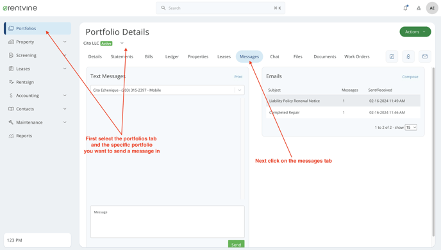Click the green Active status badge
441x250 pixels.
pos(106,44)
